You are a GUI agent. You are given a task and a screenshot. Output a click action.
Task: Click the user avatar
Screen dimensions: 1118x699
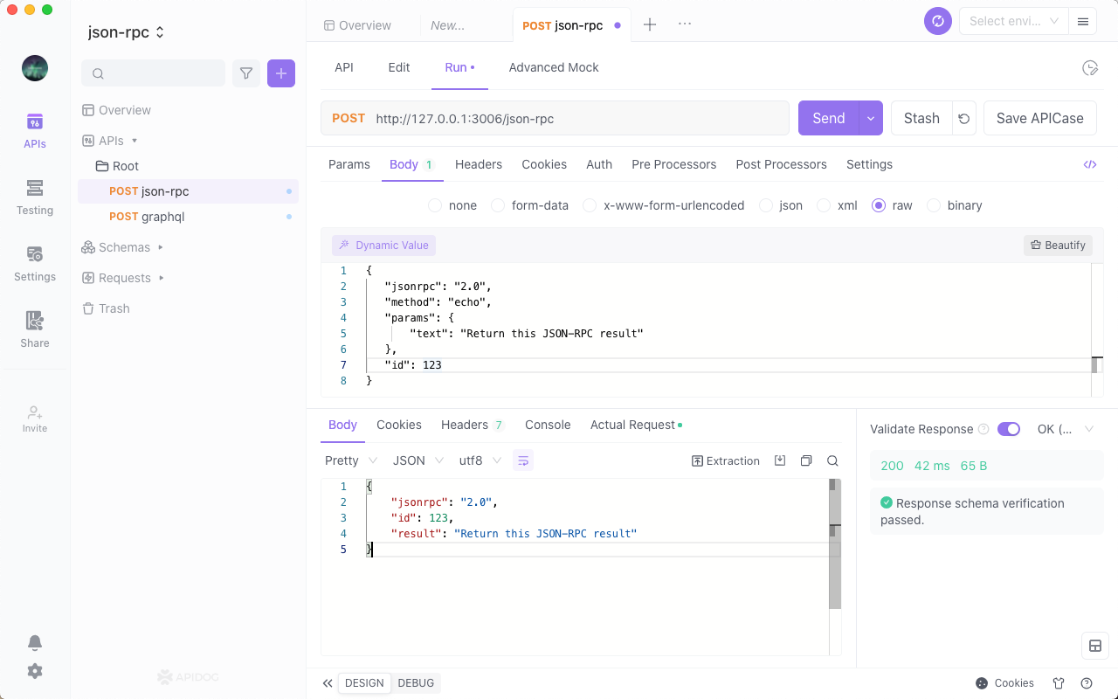coord(35,68)
